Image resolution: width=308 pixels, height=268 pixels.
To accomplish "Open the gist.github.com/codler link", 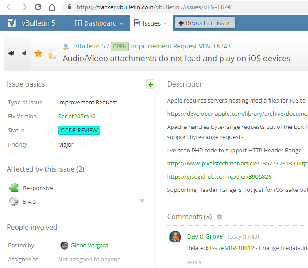I will tap(219, 177).
